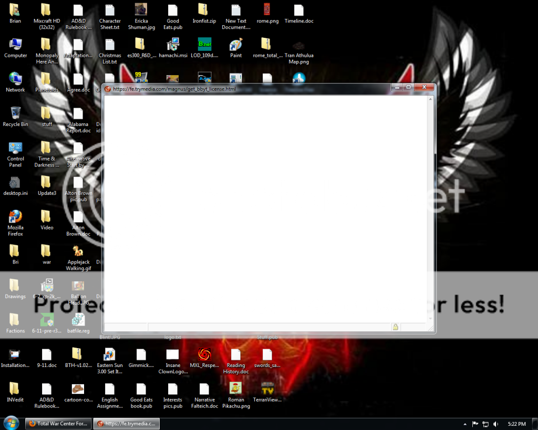
Task: Click the Windows Start button
Action: (x=11, y=423)
